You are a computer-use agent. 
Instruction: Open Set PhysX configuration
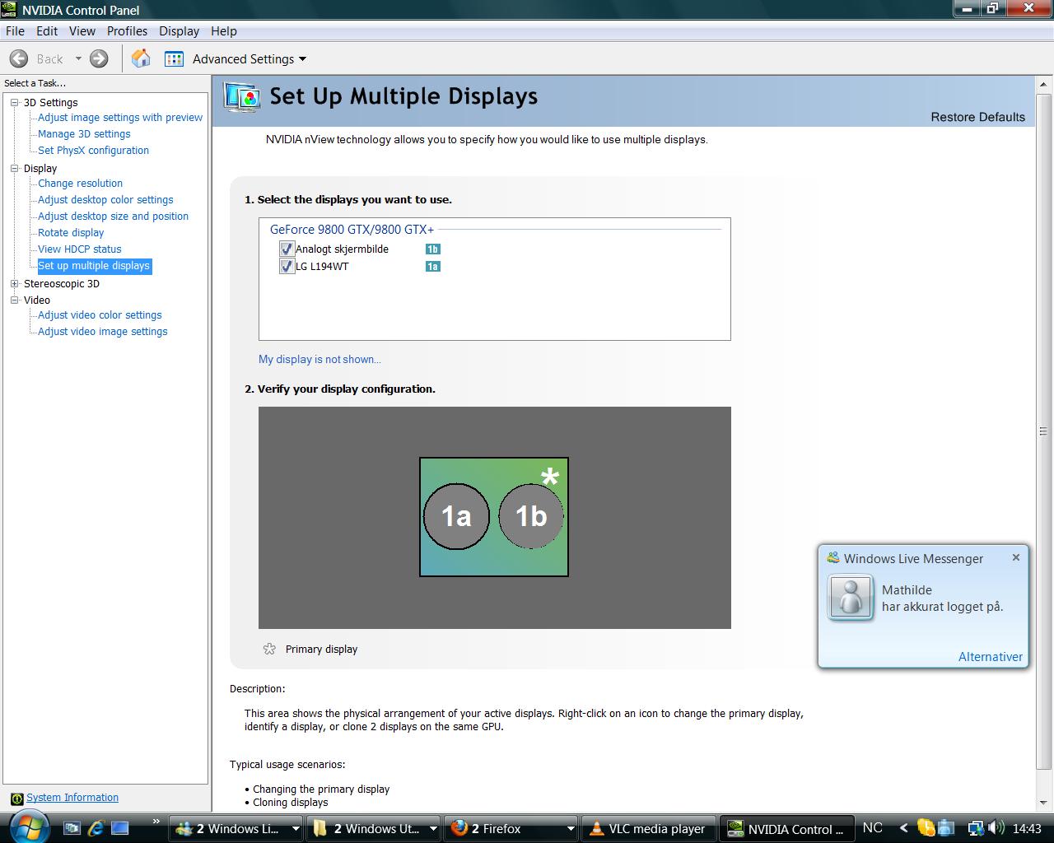click(x=93, y=151)
